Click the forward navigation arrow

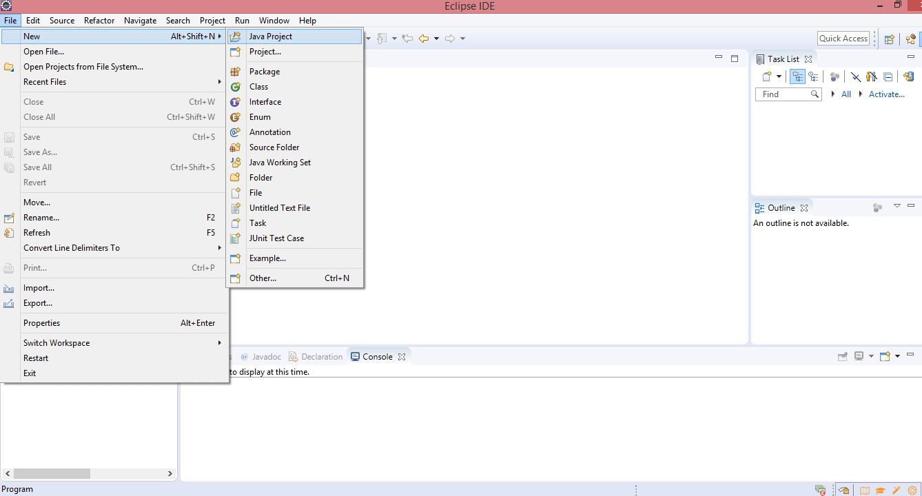coord(450,39)
